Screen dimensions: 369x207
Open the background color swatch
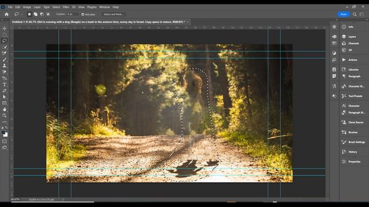[x=6, y=135]
